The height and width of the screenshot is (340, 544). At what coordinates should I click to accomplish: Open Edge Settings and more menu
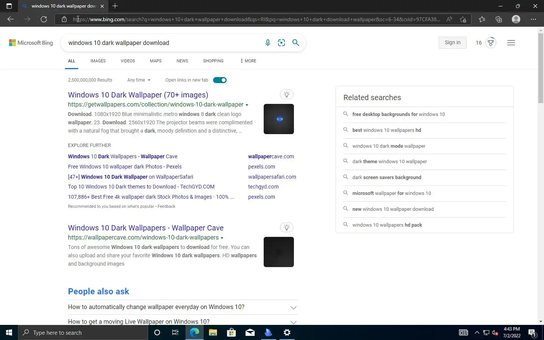pos(533,19)
